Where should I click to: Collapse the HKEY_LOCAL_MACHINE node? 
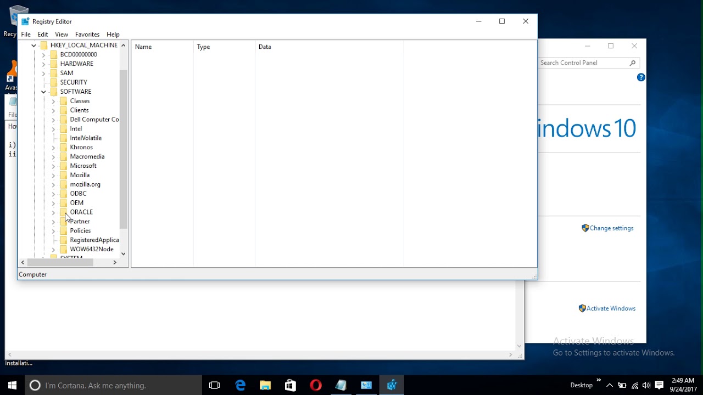[x=34, y=46]
